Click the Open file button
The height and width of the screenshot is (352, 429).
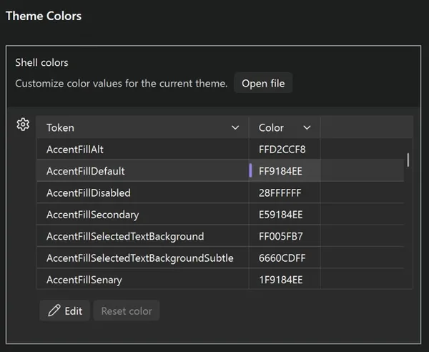point(263,83)
